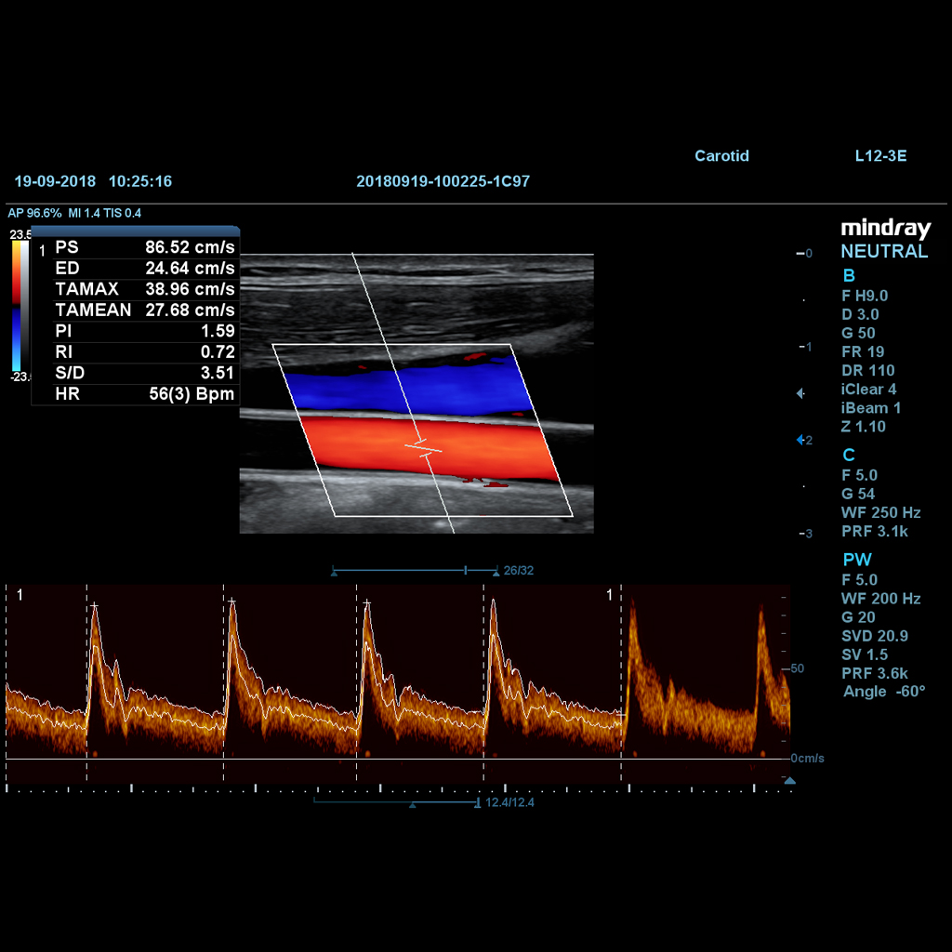
Task: Expand the PW Doppler parameter section
Action: [857, 560]
